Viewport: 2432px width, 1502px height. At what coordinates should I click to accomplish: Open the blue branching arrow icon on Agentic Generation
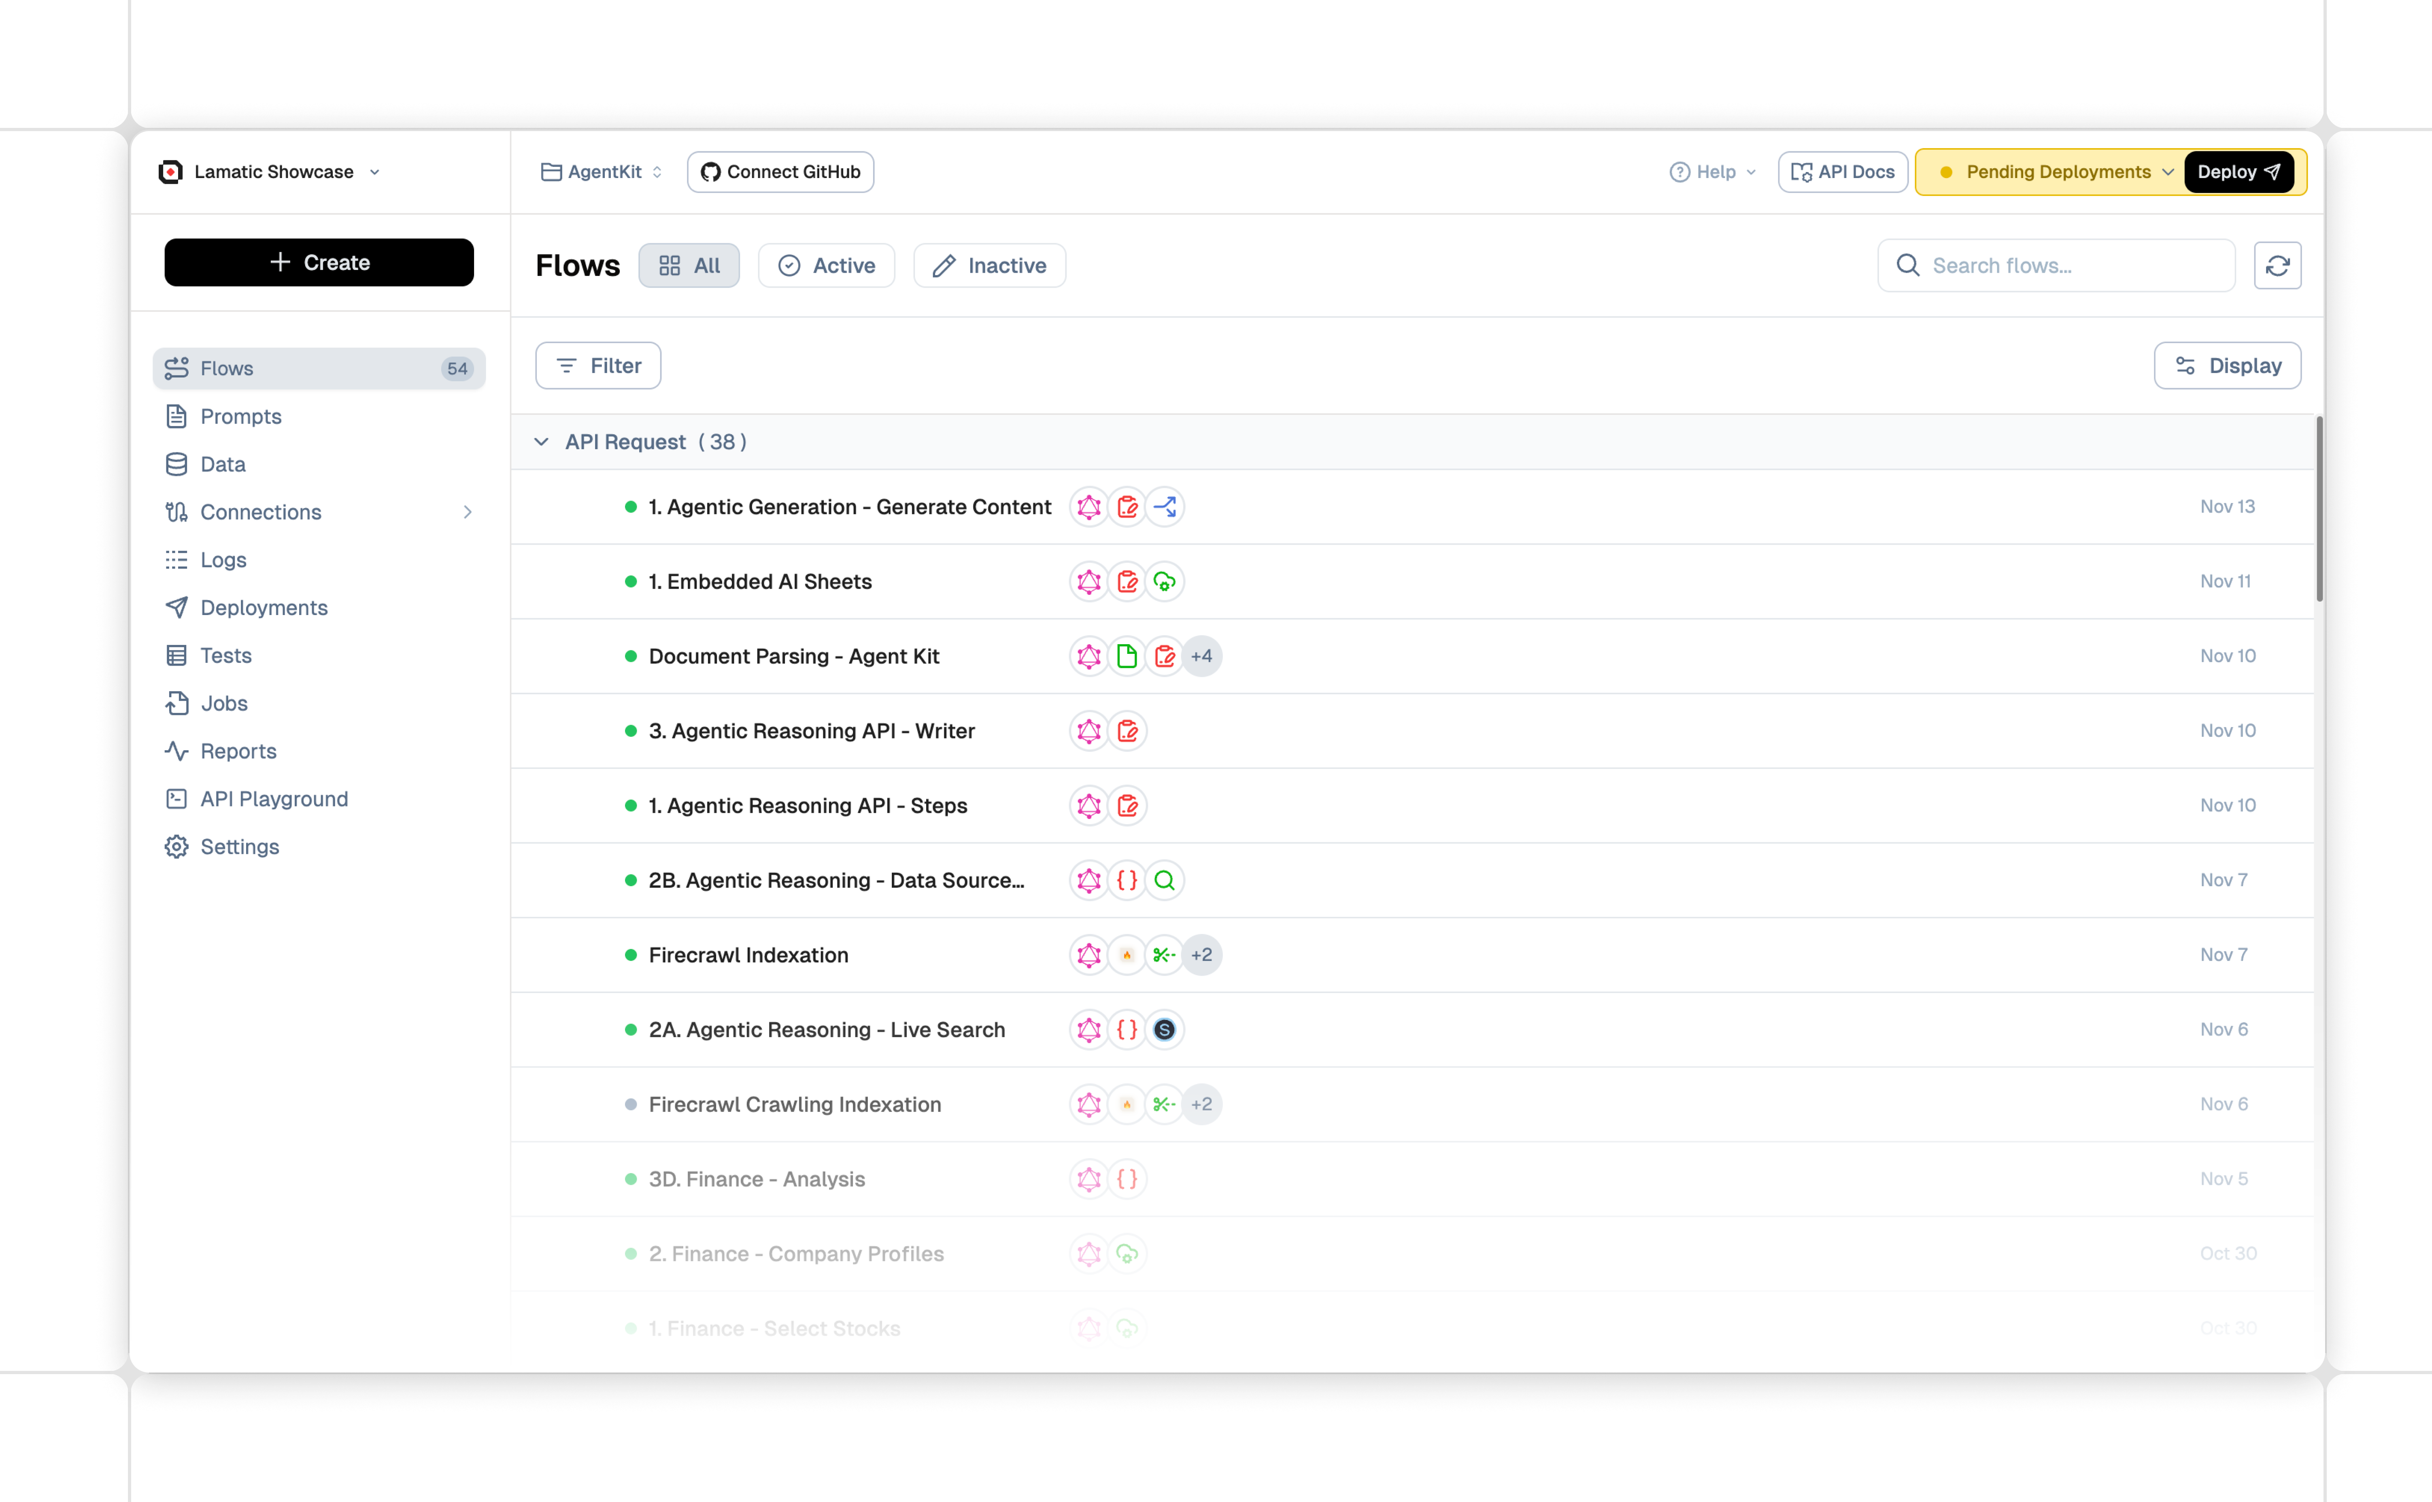point(1164,507)
